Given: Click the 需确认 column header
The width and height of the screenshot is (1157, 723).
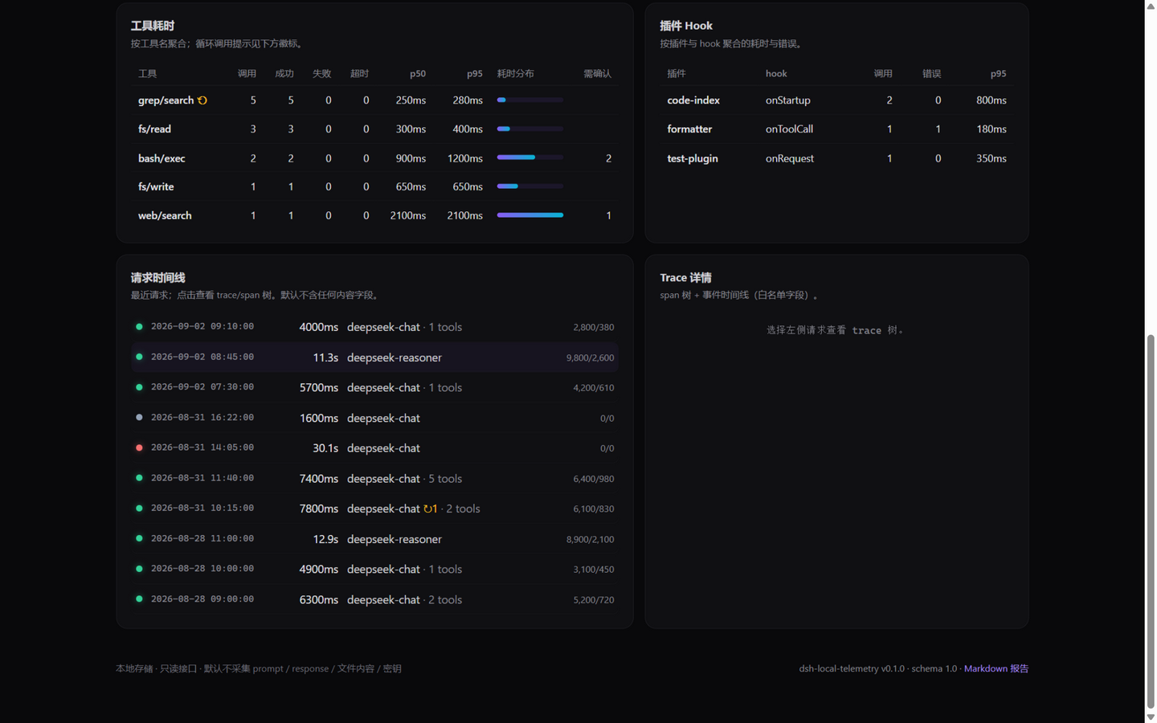Looking at the screenshot, I should pos(597,73).
